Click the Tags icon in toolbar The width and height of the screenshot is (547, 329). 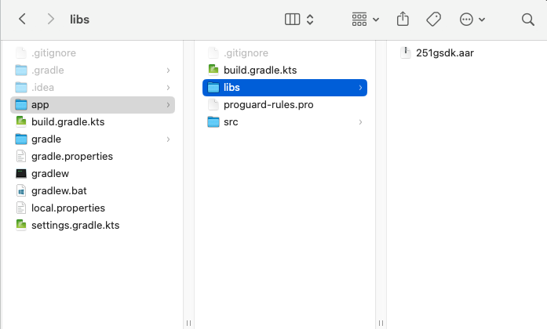tap(433, 19)
